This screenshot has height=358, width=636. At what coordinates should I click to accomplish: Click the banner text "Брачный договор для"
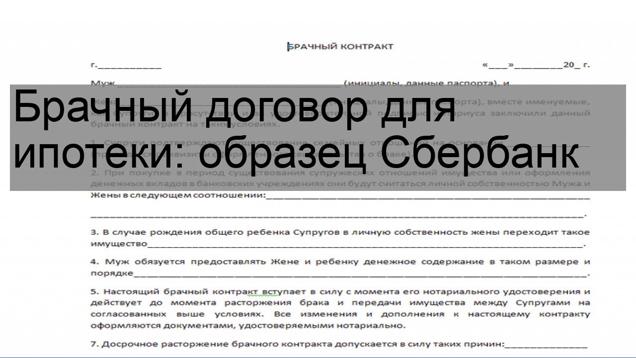235,108
